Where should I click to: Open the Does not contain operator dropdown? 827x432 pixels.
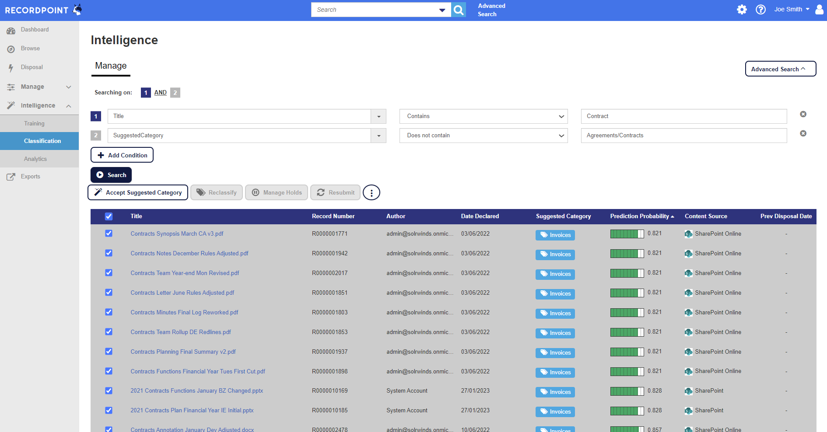[484, 136]
